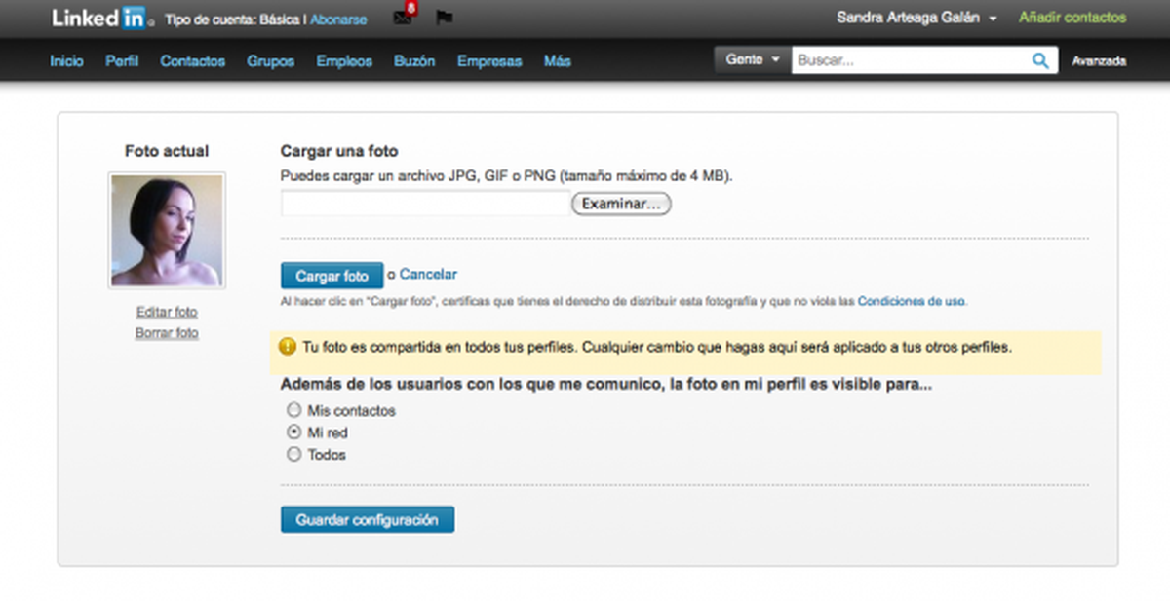Open messages via the envelope icon
Screen dimensions: 1170x601
[x=402, y=18]
